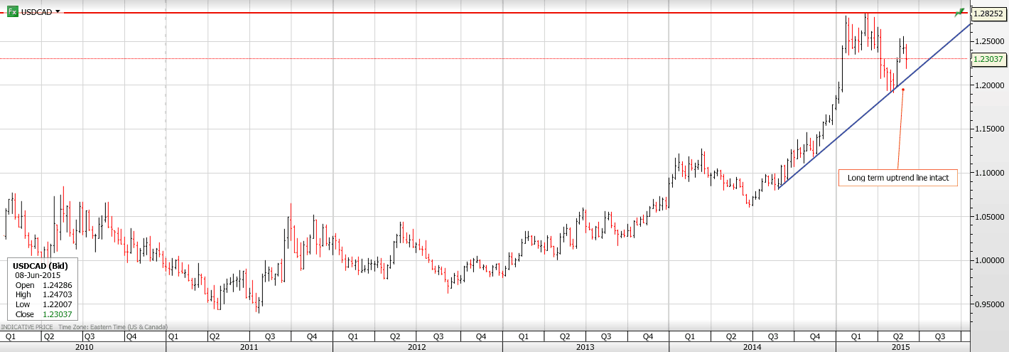Image resolution: width=1009 pixels, height=352 pixels.
Task: Click the 2014 year on the time axis
Action: pyautogui.click(x=752, y=347)
